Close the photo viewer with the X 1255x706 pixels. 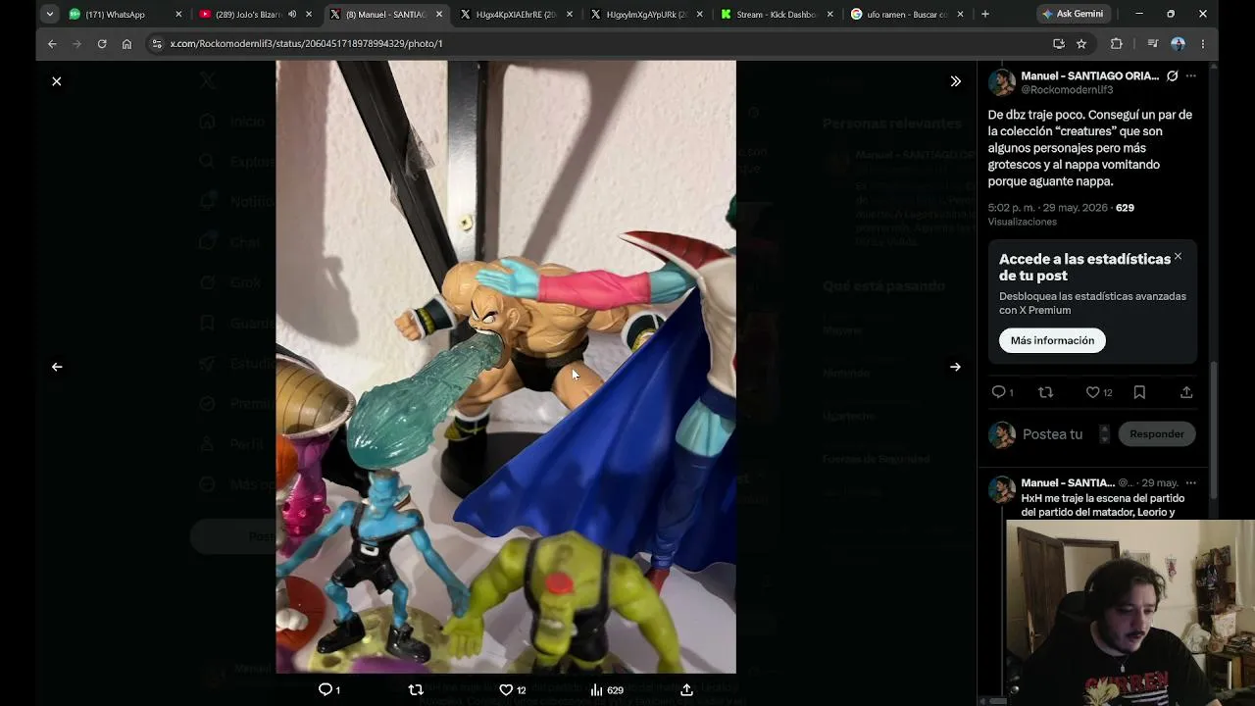pos(57,81)
